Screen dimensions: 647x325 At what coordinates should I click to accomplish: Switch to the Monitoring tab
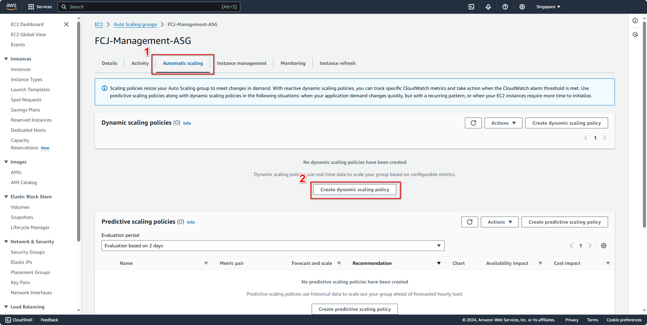293,63
